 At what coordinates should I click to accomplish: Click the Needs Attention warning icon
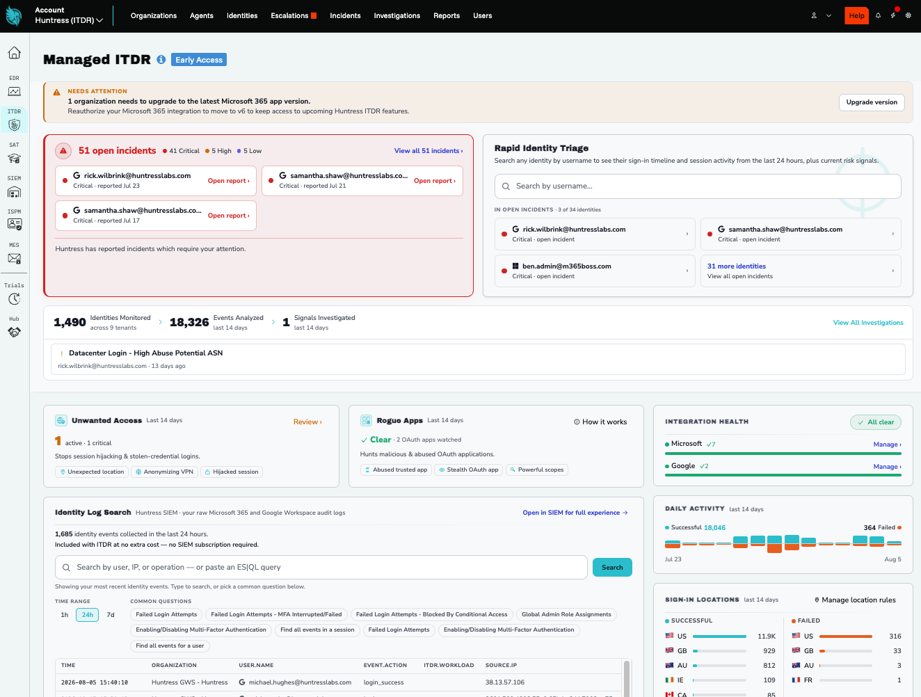click(56, 92)
